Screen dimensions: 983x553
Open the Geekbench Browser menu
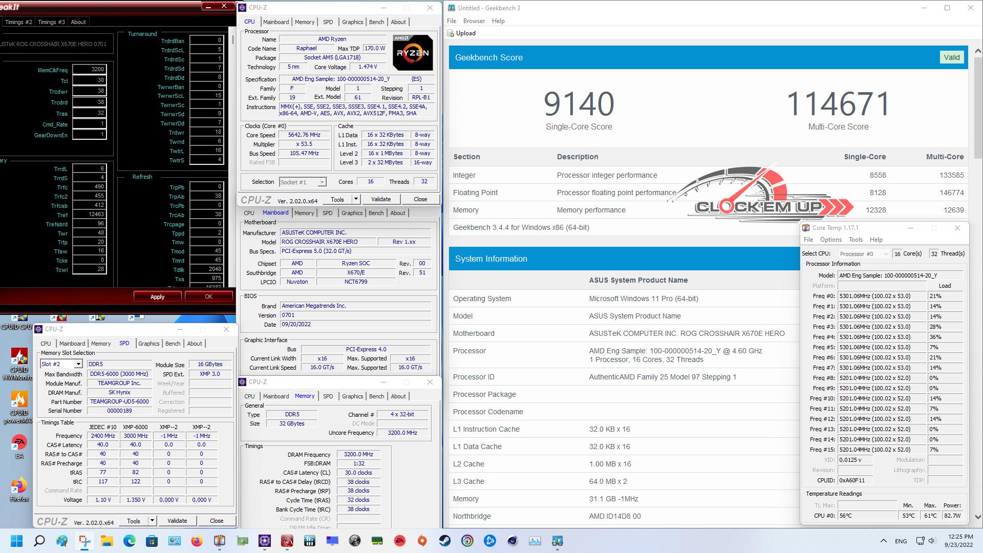pos(474,21)
